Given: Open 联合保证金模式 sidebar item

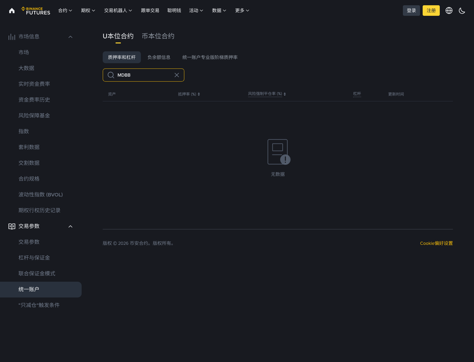Looking at the screenshot, I should click(x=37, y=274).
